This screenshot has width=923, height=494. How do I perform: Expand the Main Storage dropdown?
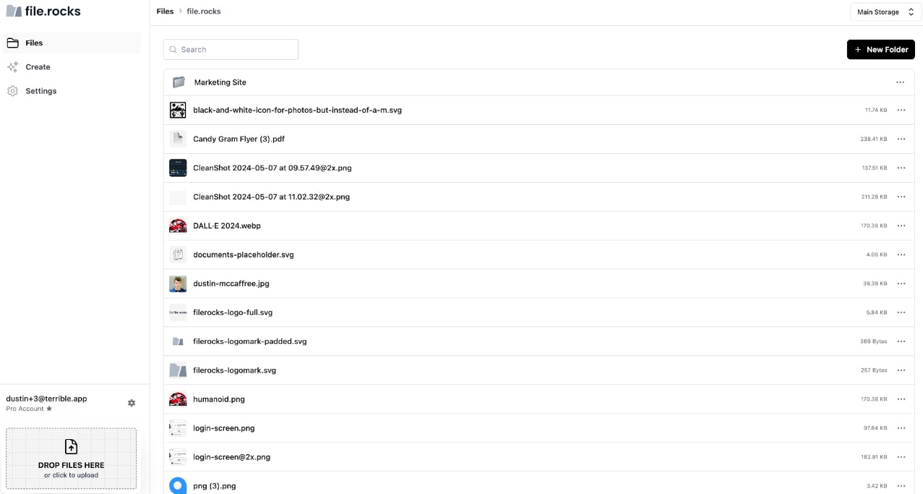(x=885, y=12)
